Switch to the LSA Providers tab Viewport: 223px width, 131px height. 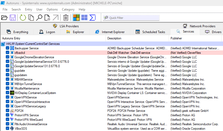[66, 26]
